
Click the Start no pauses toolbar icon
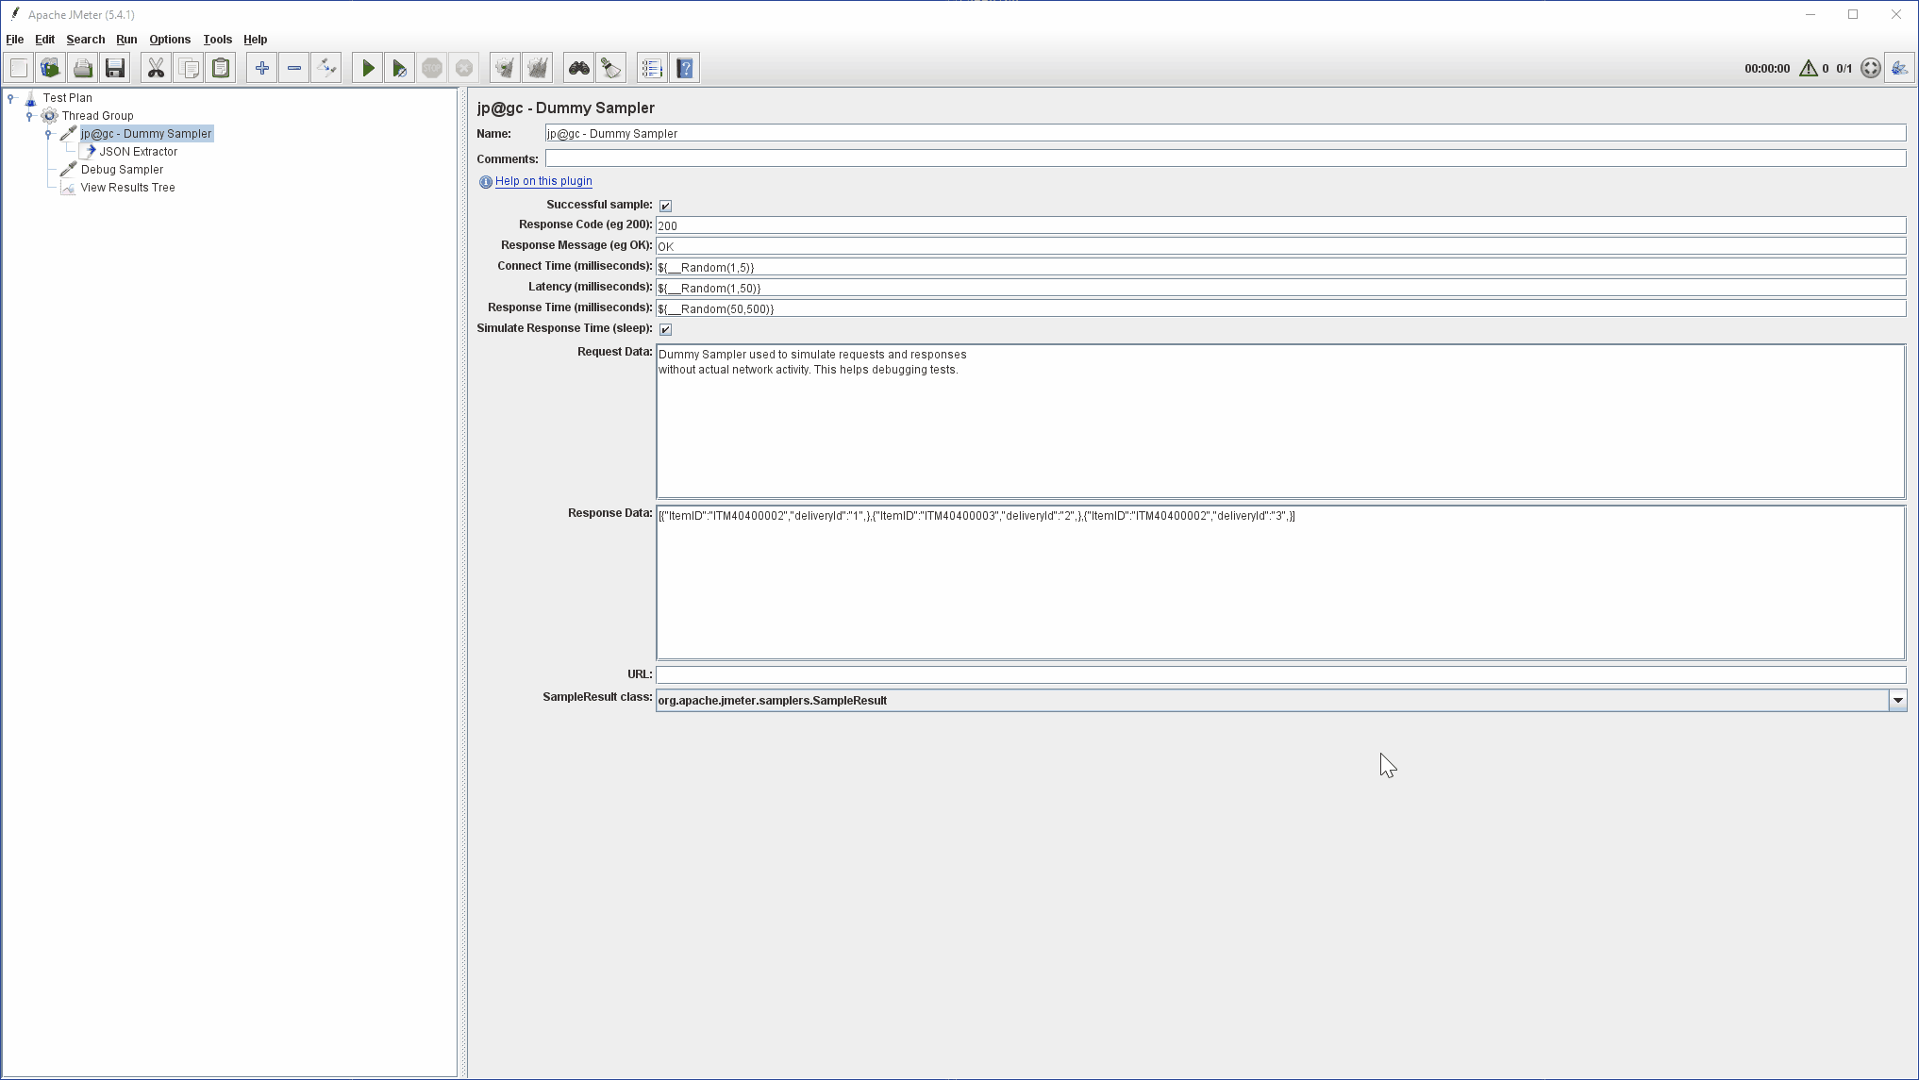click(x=399, y=67)
